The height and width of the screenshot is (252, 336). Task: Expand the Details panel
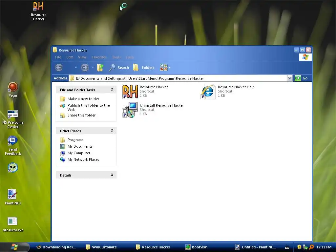click(x=112, y=175)
